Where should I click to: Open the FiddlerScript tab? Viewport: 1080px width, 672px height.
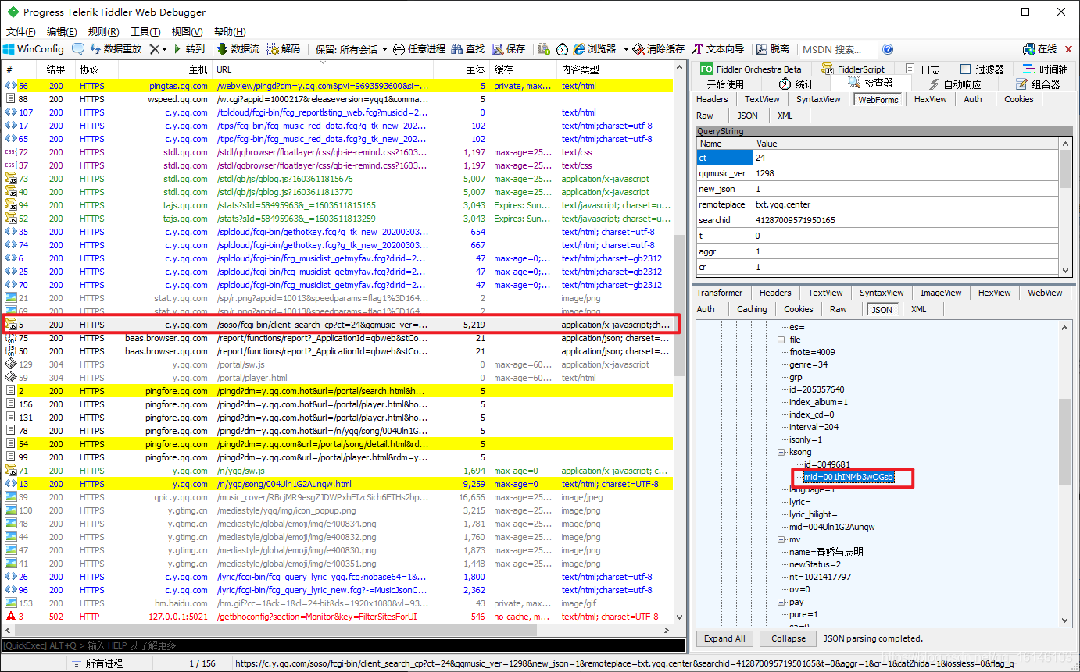click(x=853, y=69)
